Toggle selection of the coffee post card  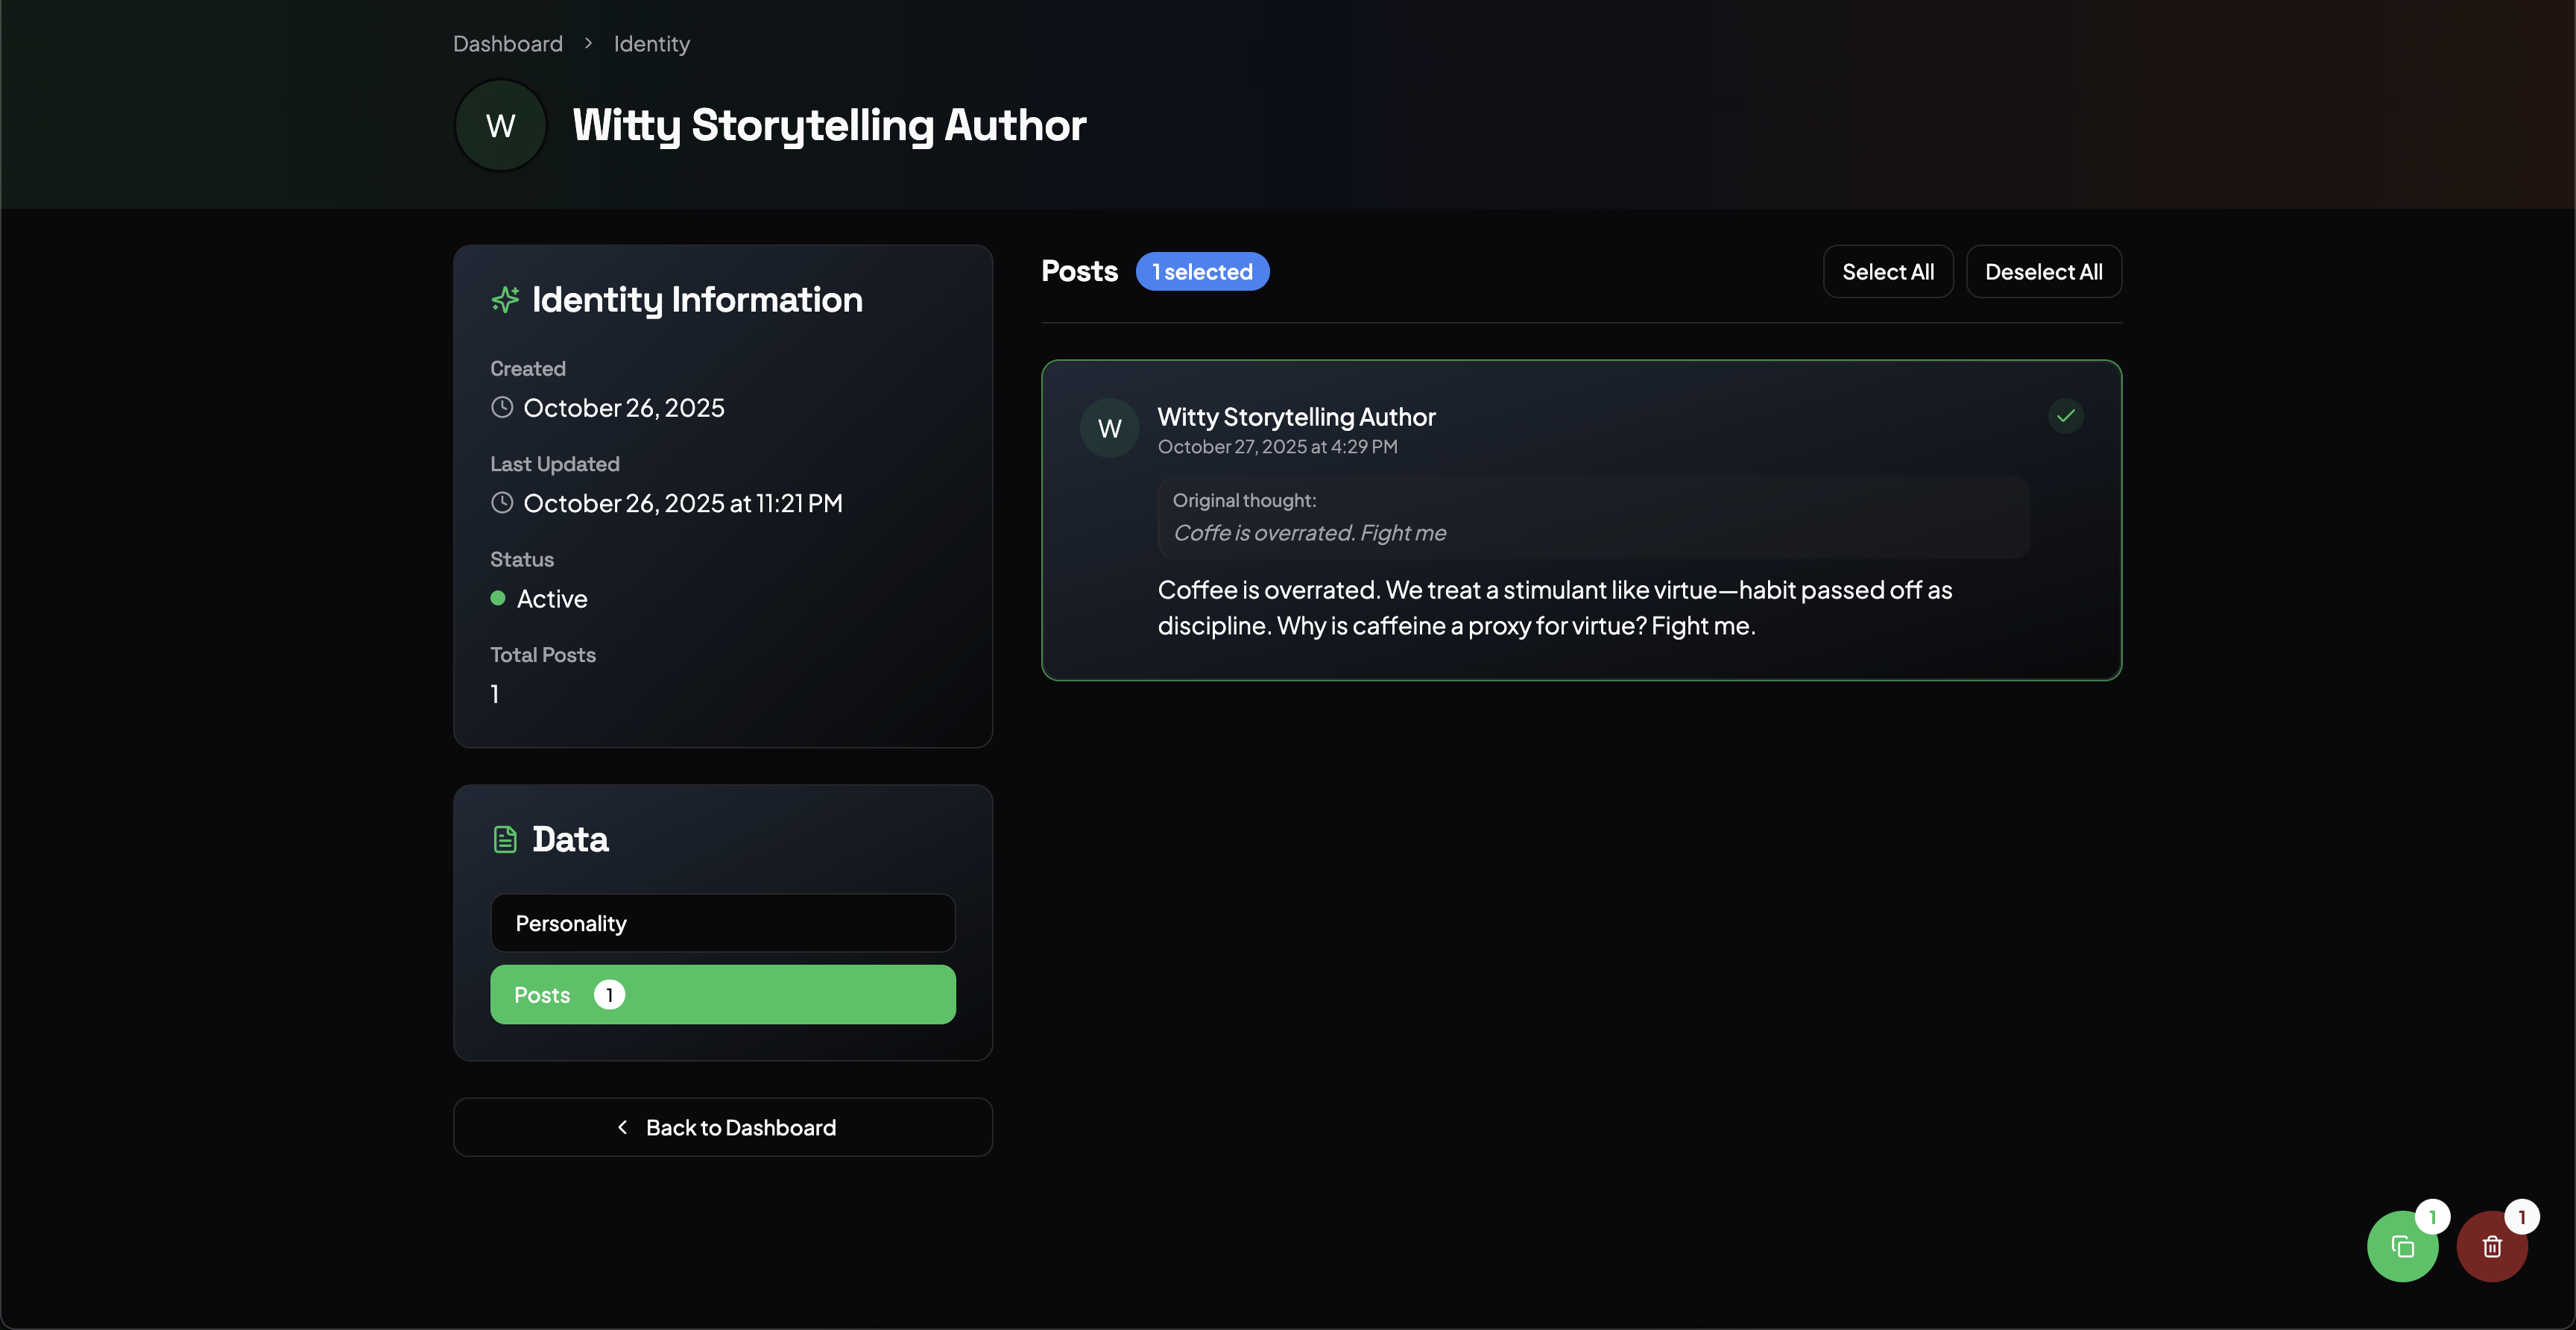tap(1580, 520)
